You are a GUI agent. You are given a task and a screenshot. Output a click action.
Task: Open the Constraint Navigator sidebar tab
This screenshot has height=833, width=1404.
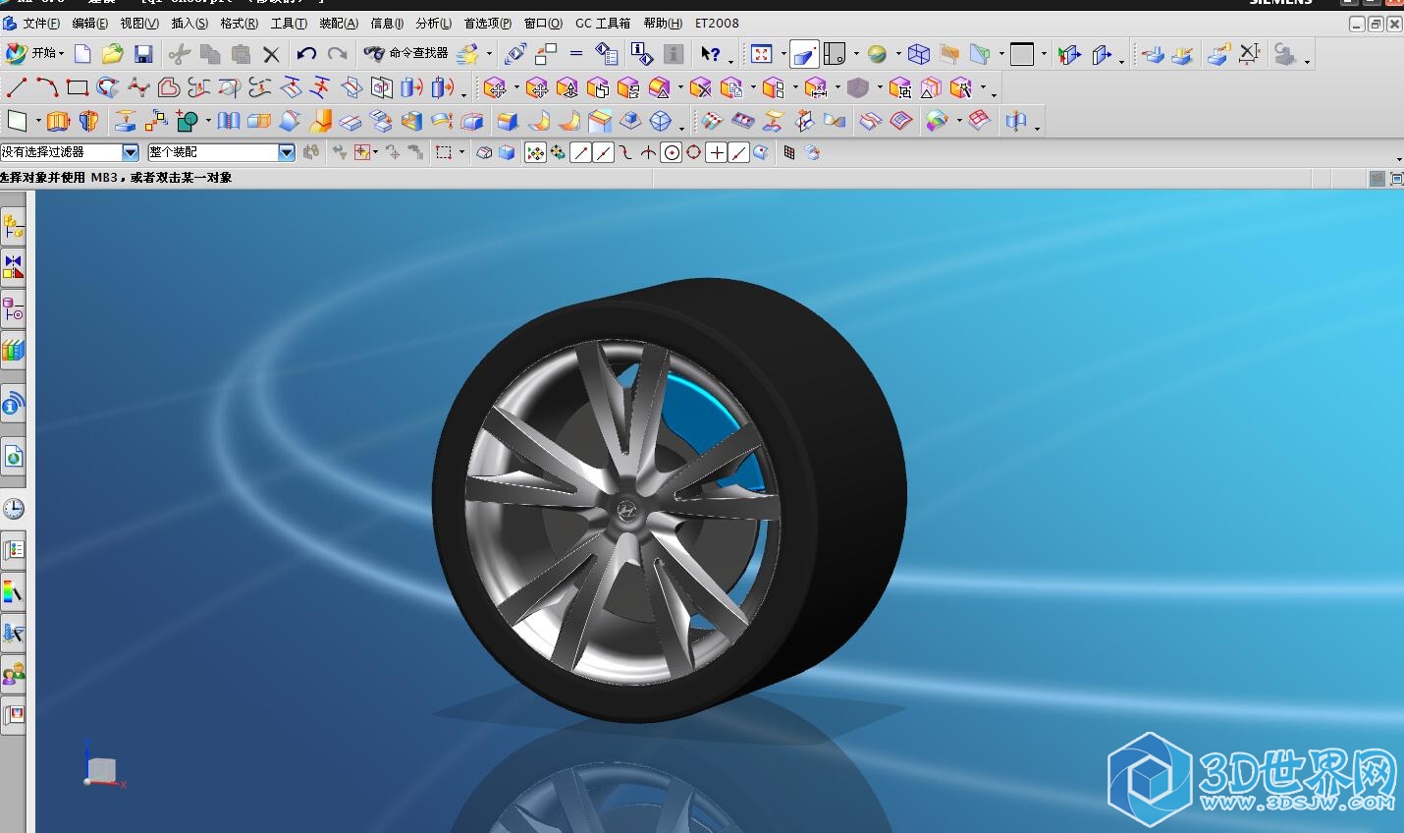coord(13,267)
